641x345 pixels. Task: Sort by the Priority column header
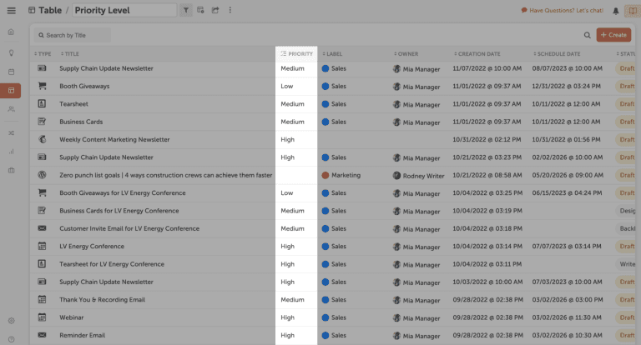297,53
